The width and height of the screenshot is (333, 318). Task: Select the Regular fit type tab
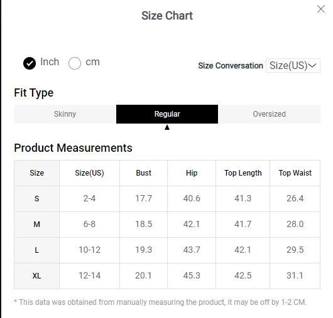tap(167, 114)
